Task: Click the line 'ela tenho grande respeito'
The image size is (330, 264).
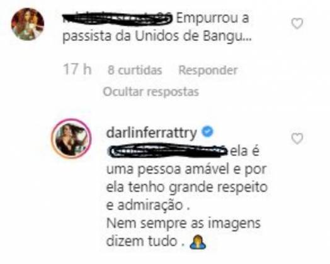Action: click(x=187, y=188)
